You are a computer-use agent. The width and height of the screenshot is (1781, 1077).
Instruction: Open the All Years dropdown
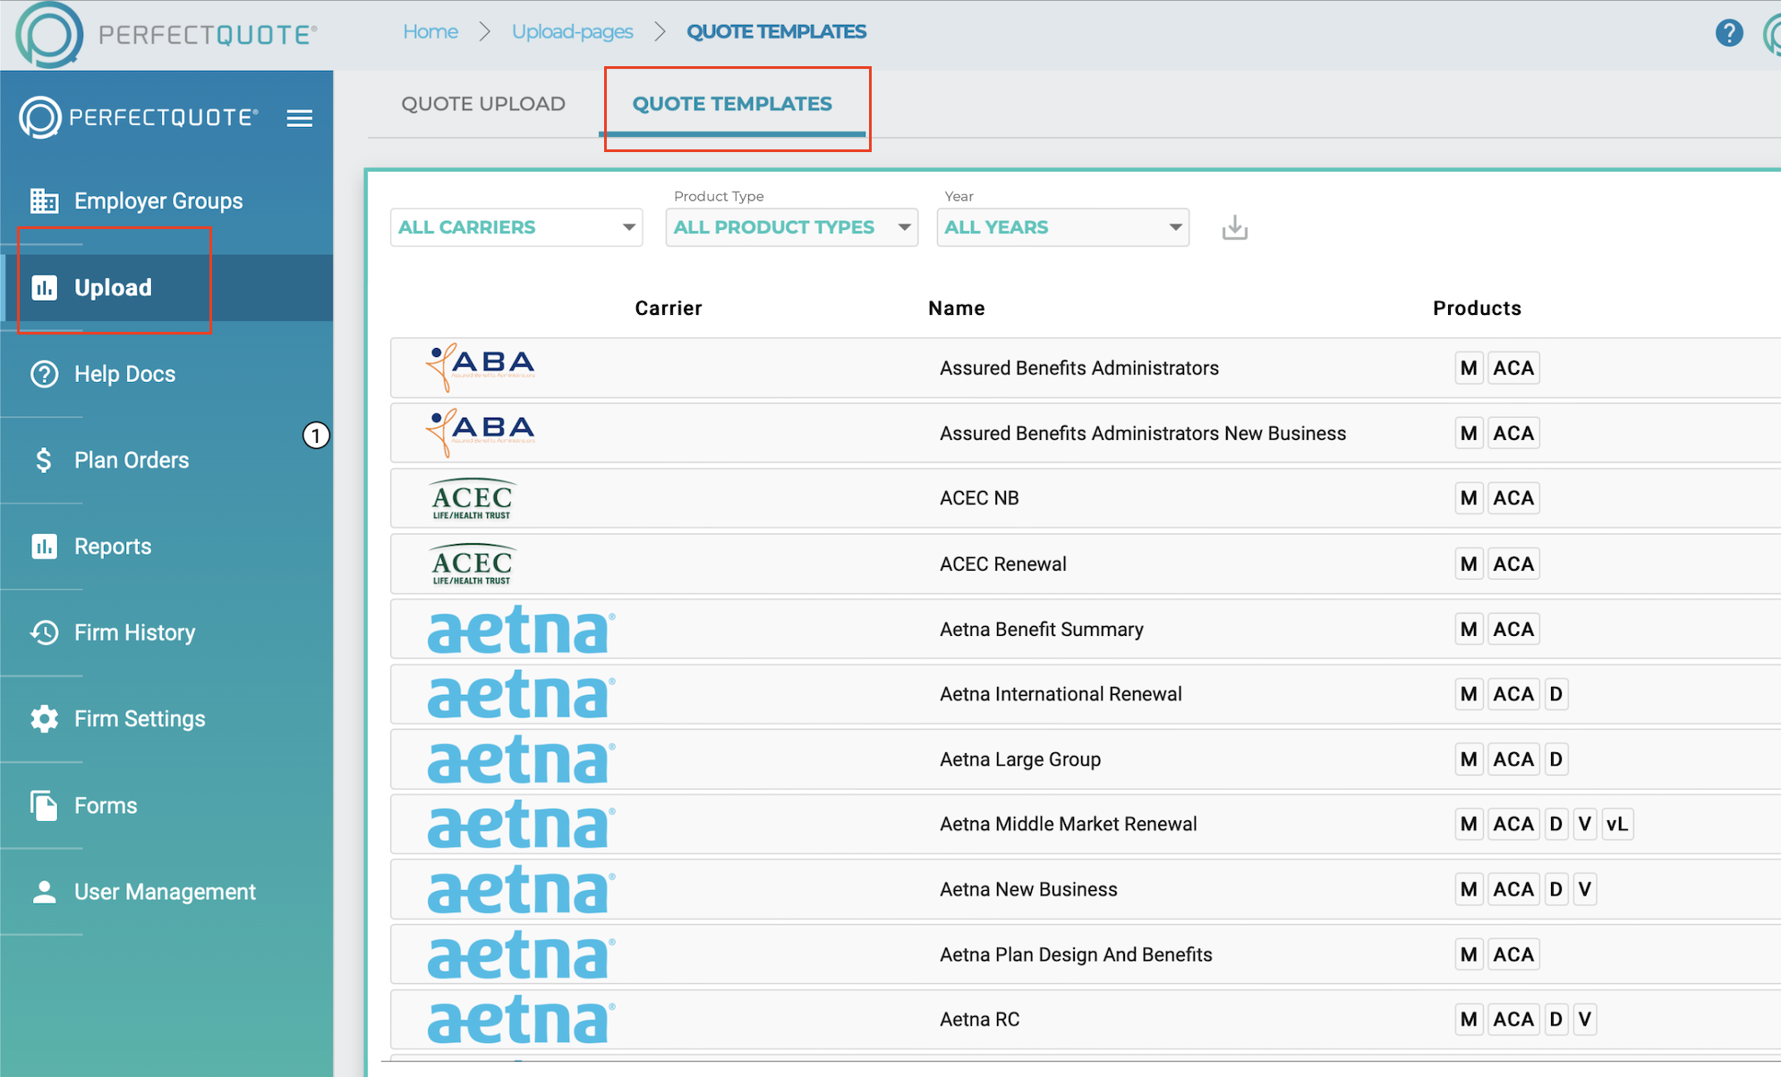pos(1063,227)
